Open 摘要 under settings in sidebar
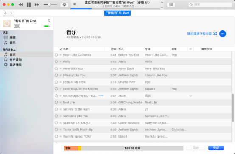235x154 pixels. tap(13, 38)
